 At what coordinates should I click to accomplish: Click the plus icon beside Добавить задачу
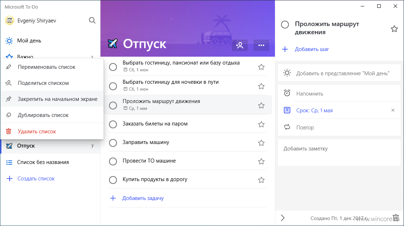coord(113,198)
